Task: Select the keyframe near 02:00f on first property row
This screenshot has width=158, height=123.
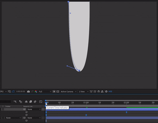Action: [126, 112]
